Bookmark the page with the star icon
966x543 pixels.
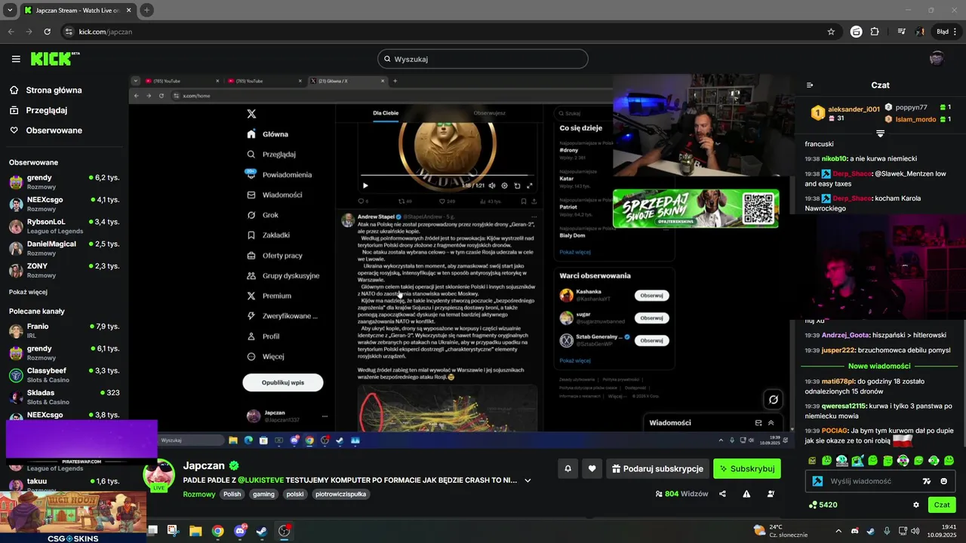click(x=831, y=32)
